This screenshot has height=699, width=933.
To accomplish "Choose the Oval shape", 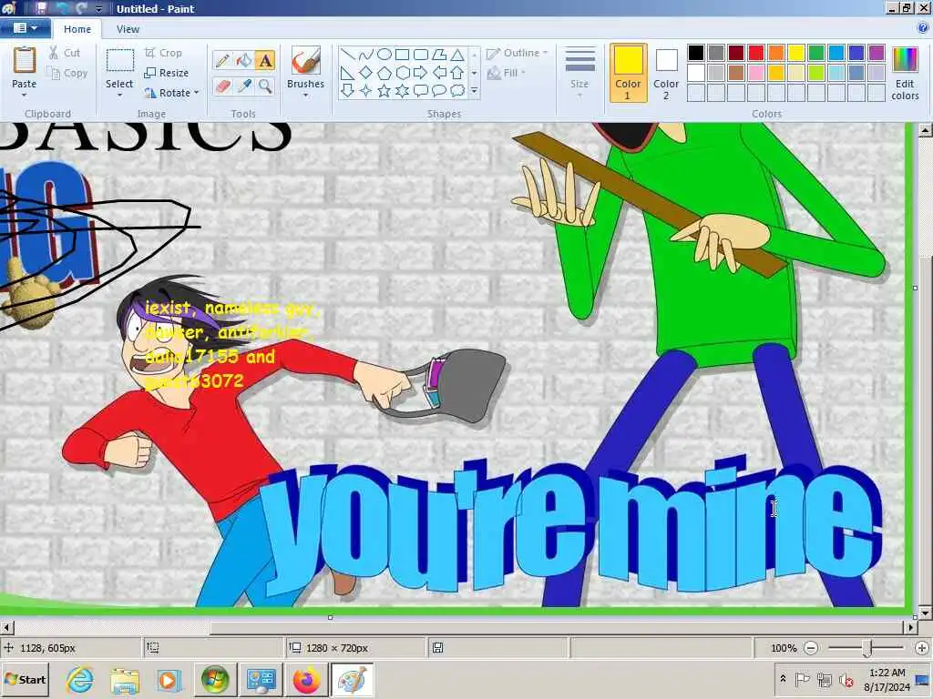I will (384, 55).
